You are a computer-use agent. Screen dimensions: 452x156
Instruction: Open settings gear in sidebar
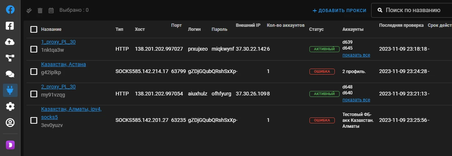(x=10, y=106)
